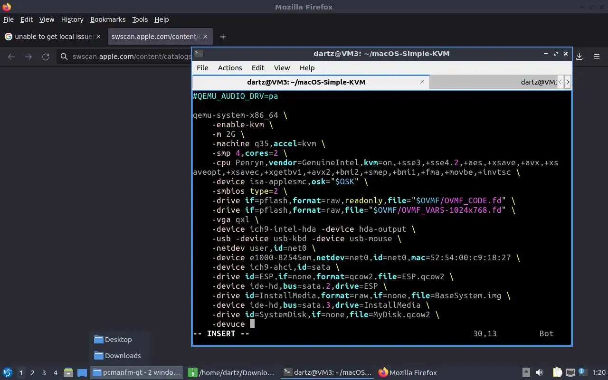The image size is (608, 380).
Task: Open /home/dartz/Downloads archive taskbar entry
Action: pos(231,372)
